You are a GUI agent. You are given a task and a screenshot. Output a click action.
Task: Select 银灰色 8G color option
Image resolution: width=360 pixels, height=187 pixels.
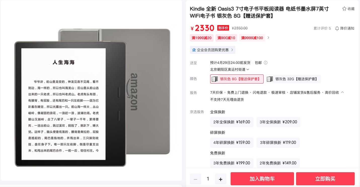point(237,79)
